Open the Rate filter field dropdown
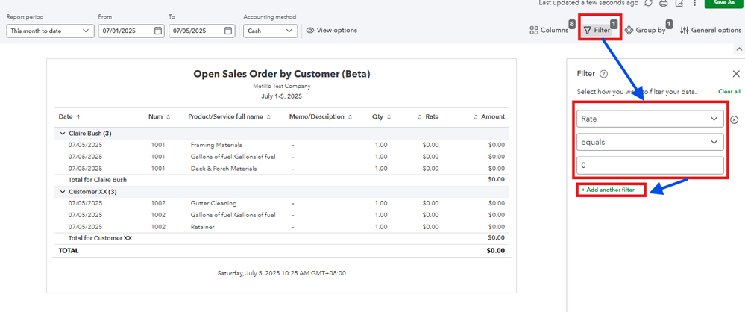745x312 pixels. coord(650,119)
